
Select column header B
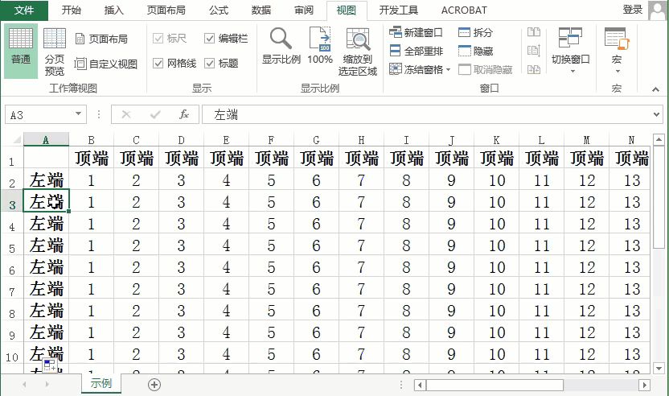(x=92, y=140)
